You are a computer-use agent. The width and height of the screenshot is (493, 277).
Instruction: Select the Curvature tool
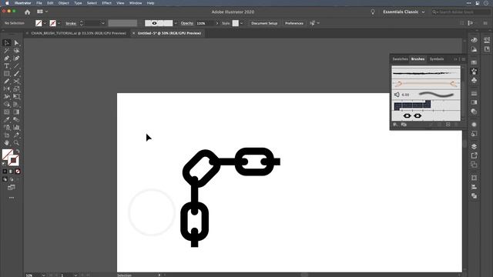coord(16,58)
